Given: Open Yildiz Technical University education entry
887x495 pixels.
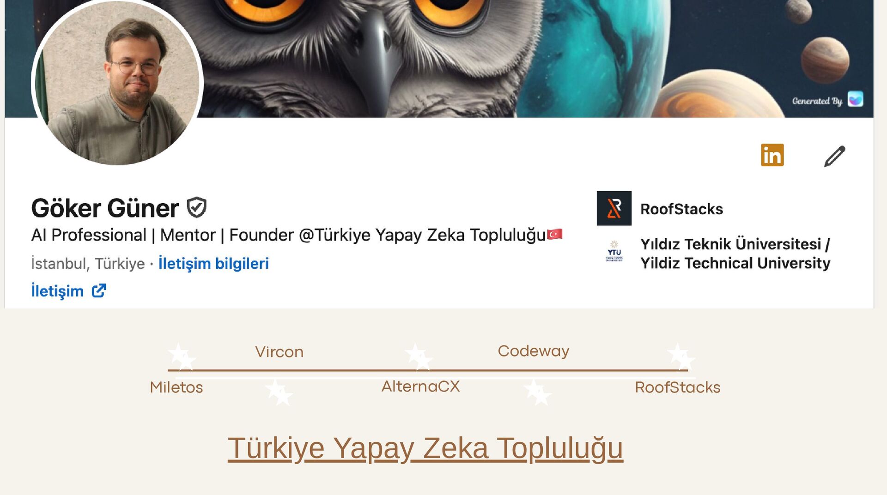Looking at the screenshot, I should (x=735, y=253).
